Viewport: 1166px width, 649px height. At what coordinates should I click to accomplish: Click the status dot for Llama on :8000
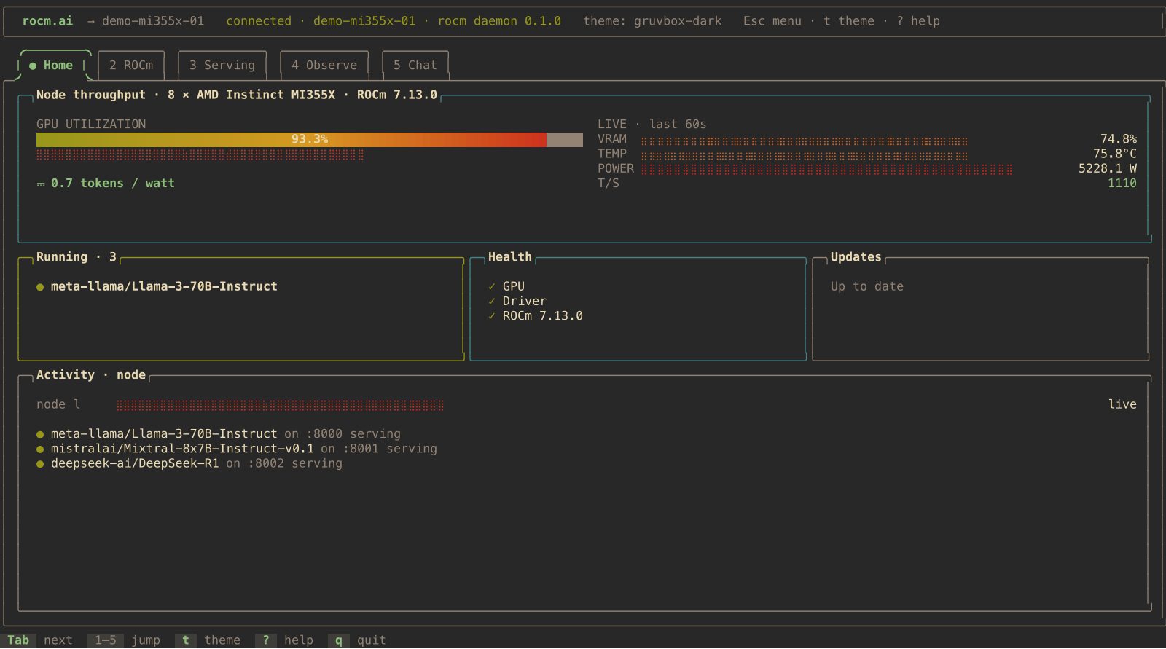click(x=40, y=435)
